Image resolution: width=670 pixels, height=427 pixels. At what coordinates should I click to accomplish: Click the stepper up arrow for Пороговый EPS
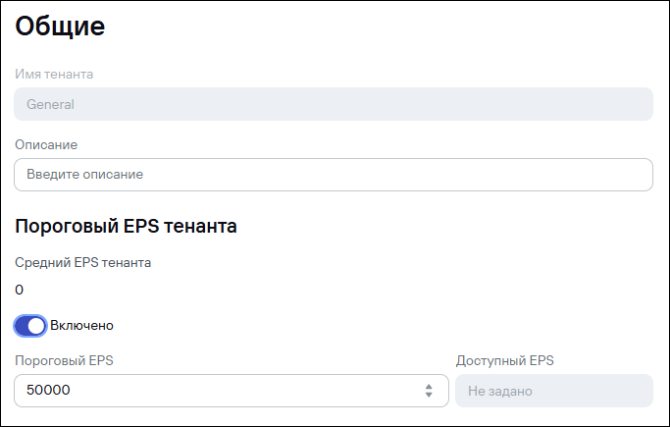429,386
